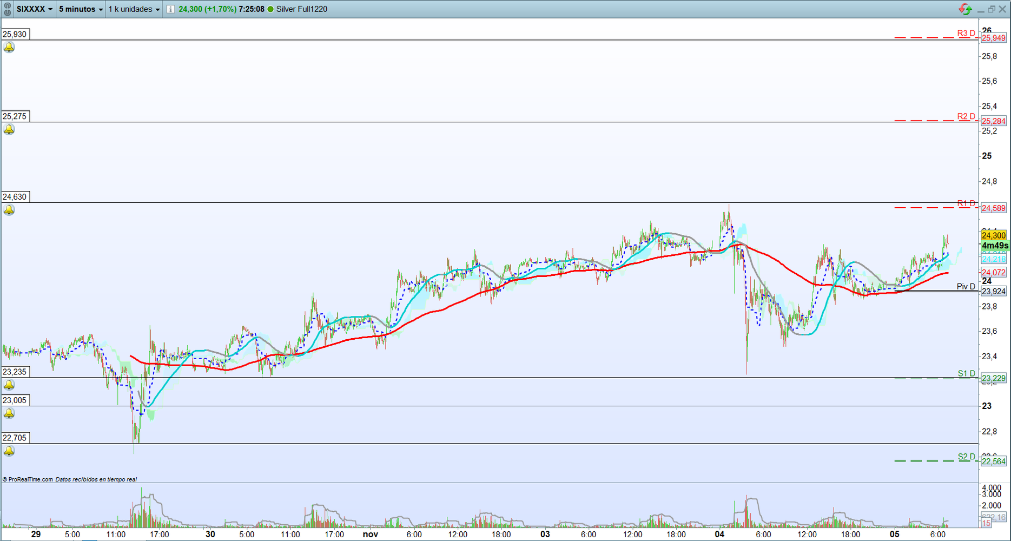Click the 4m49s candle countdown tag
Viewport: 1011px width, 541px height.
[995, 246]
